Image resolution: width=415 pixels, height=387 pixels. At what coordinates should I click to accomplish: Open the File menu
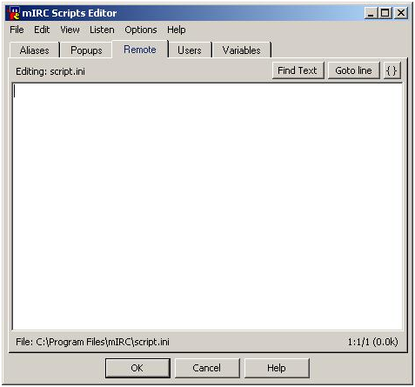pos(17,30)
